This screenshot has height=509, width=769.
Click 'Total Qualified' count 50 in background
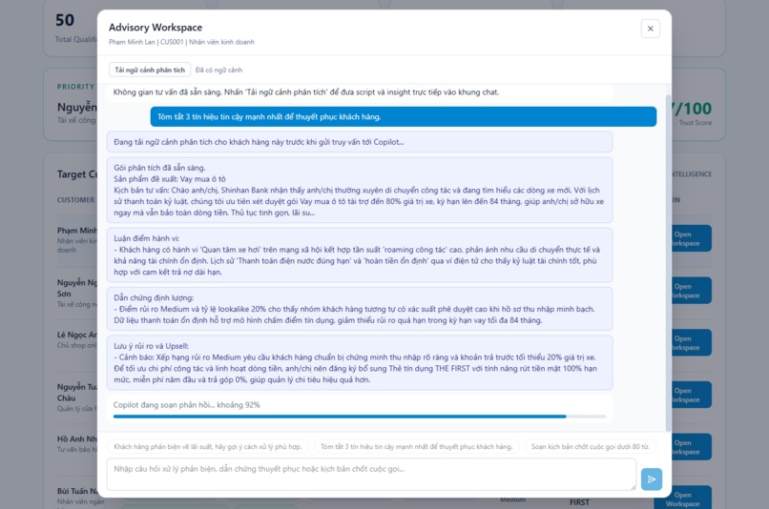[65, 20]
